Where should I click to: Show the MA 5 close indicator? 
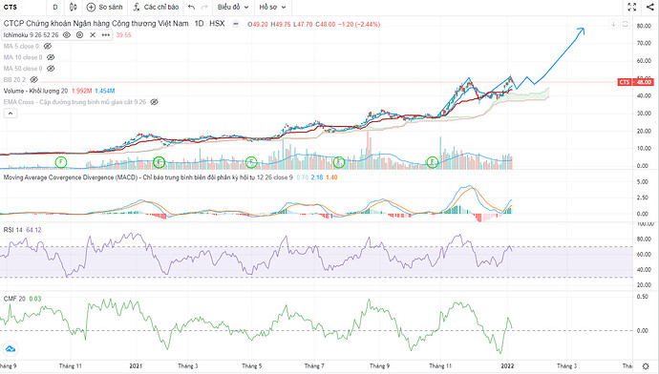click(48, 46)
